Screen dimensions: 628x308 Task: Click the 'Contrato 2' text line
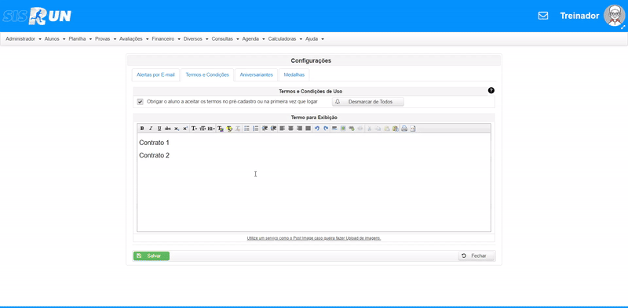tap(154, 156)
